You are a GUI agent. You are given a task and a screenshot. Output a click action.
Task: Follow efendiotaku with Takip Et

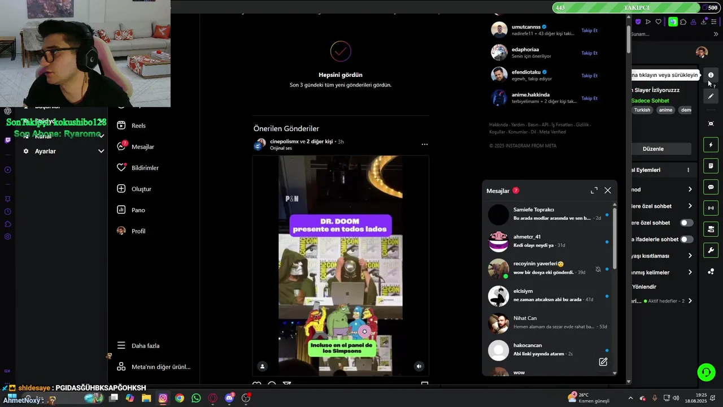(x=589, y=75)
